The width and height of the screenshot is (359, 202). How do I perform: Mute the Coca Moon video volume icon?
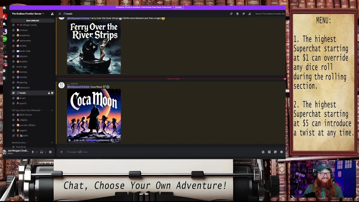coord(112,140)
